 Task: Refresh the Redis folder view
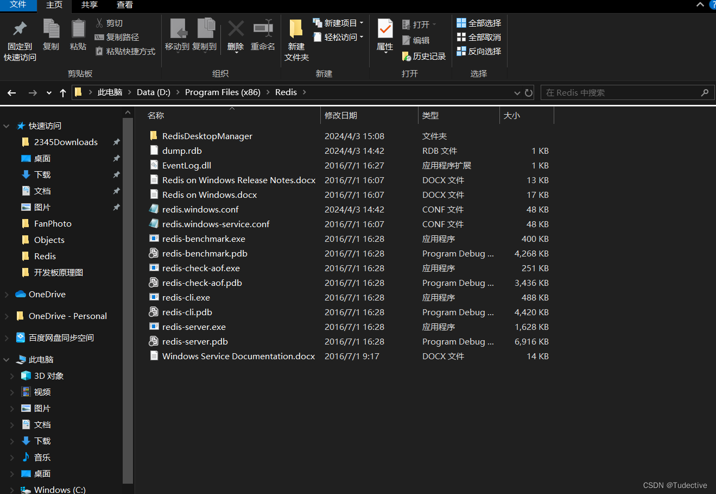529,93
